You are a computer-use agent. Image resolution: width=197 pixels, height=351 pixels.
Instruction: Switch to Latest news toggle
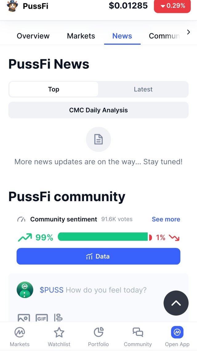(143, 89)
